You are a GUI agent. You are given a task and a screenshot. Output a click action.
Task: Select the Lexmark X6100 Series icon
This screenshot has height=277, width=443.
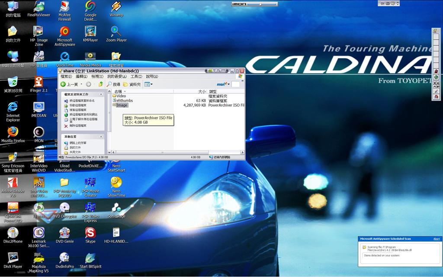coord(39,238)
